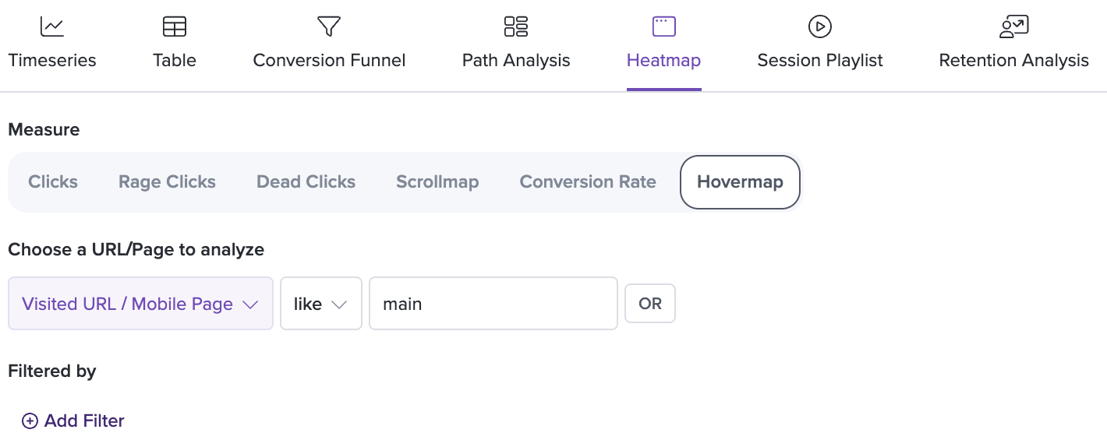Click the Retention Analysis user icon
1107x447 pixels.
1014,26
